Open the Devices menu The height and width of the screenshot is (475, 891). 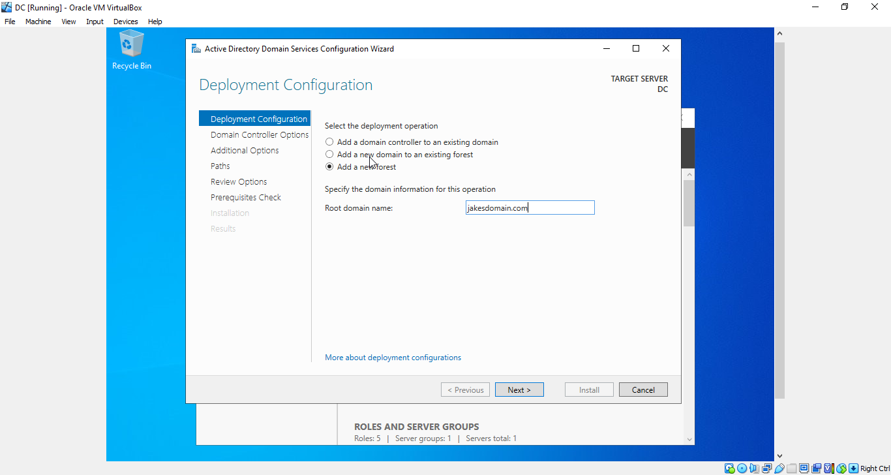click(x=125, y=21)
